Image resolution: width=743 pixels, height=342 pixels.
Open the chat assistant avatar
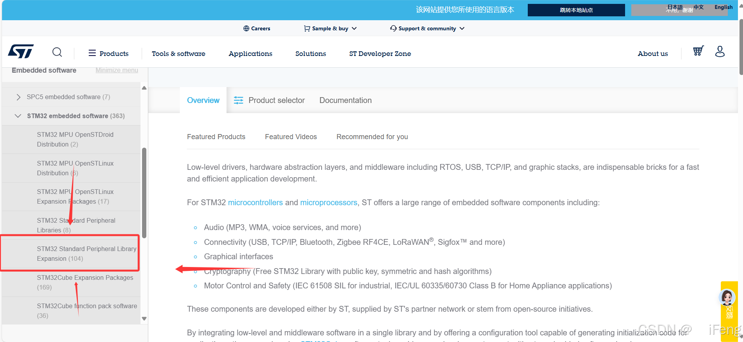727,298
